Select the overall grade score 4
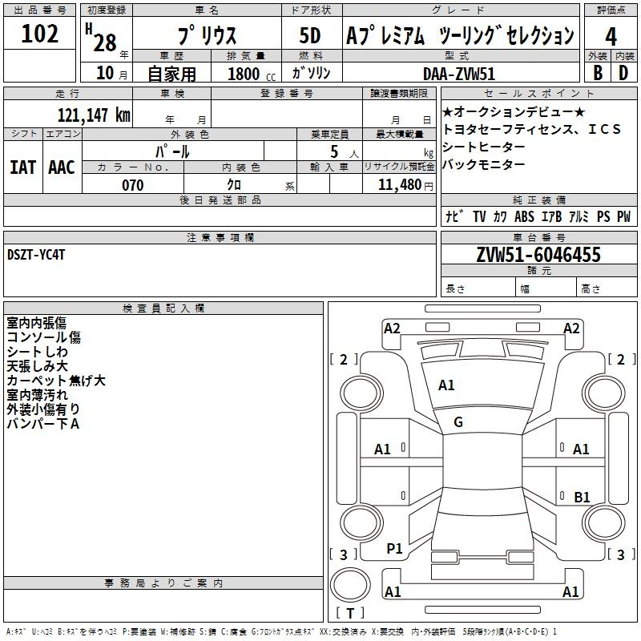 [611, 36]
